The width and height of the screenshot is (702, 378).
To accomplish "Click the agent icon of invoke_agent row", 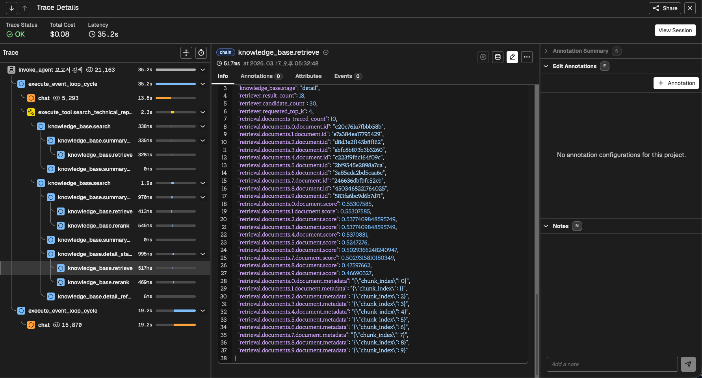I will coord(11,70).
